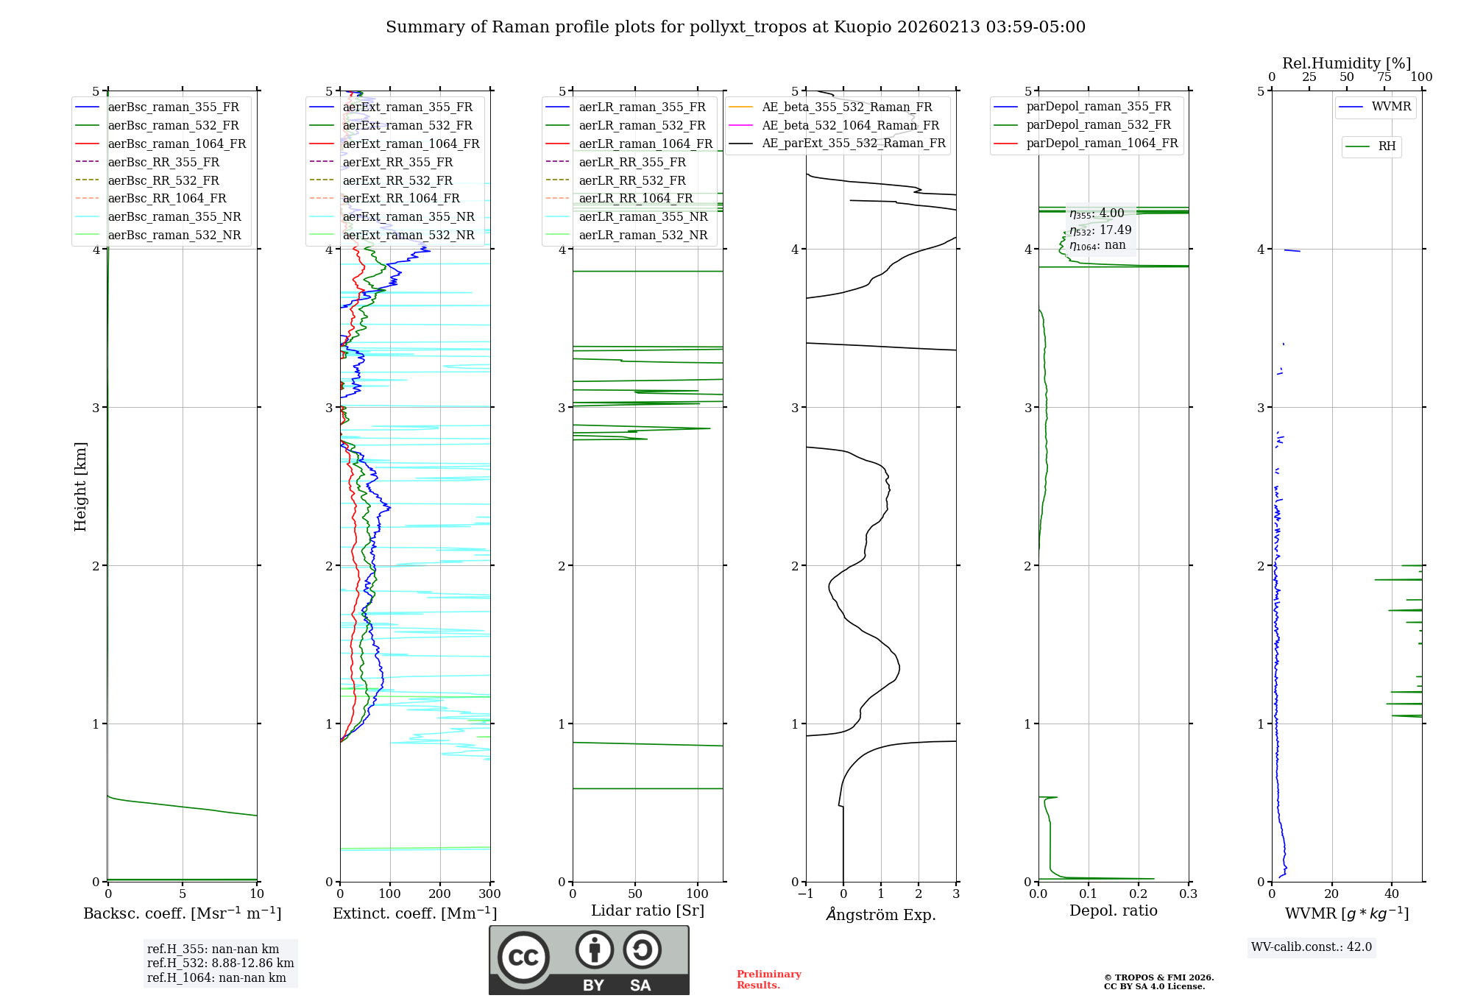Click the Rel.Humidity [%] top axis label
This screenshot has height=1001, width=1472.
(x=1346, y=63)
